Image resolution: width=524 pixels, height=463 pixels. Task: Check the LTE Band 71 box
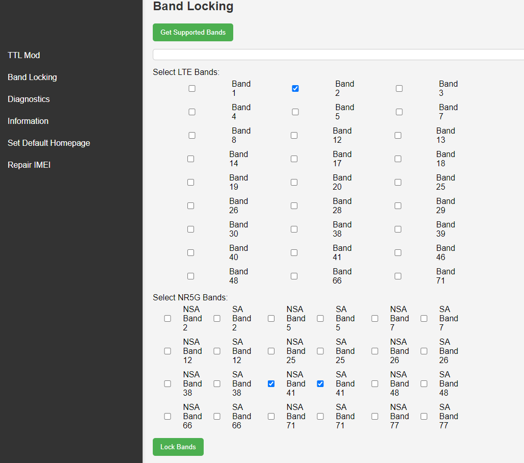point(398,276)
